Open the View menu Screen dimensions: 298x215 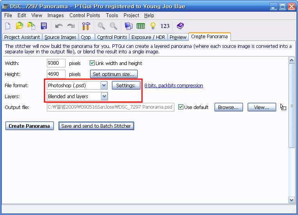click(x=37, y=15)
